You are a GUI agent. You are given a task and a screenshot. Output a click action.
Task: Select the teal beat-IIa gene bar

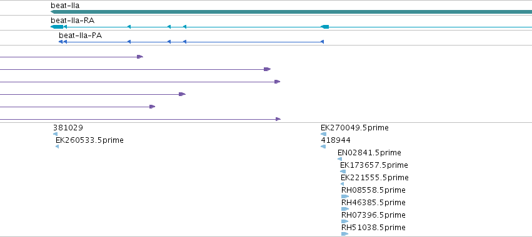291,12
